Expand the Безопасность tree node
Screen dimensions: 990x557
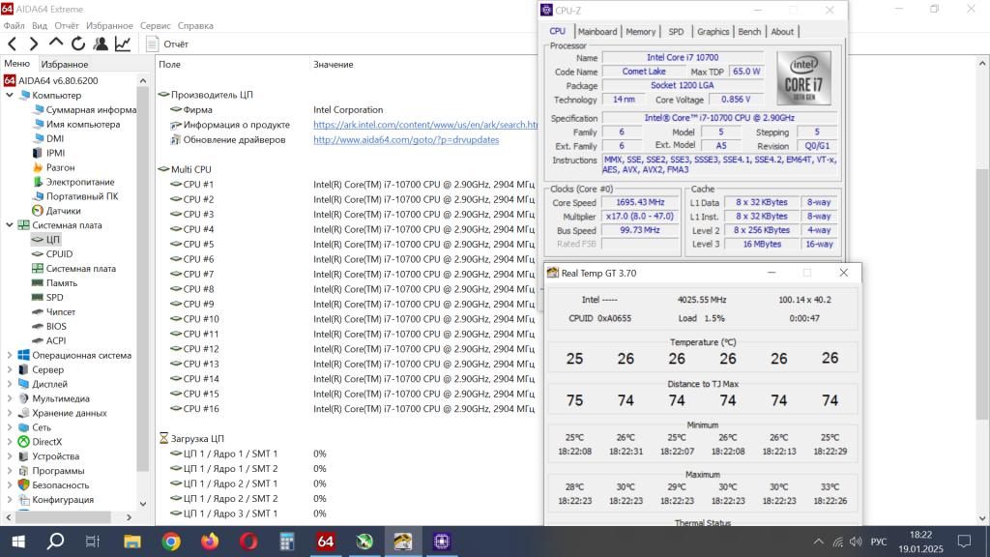coord(10,485)
